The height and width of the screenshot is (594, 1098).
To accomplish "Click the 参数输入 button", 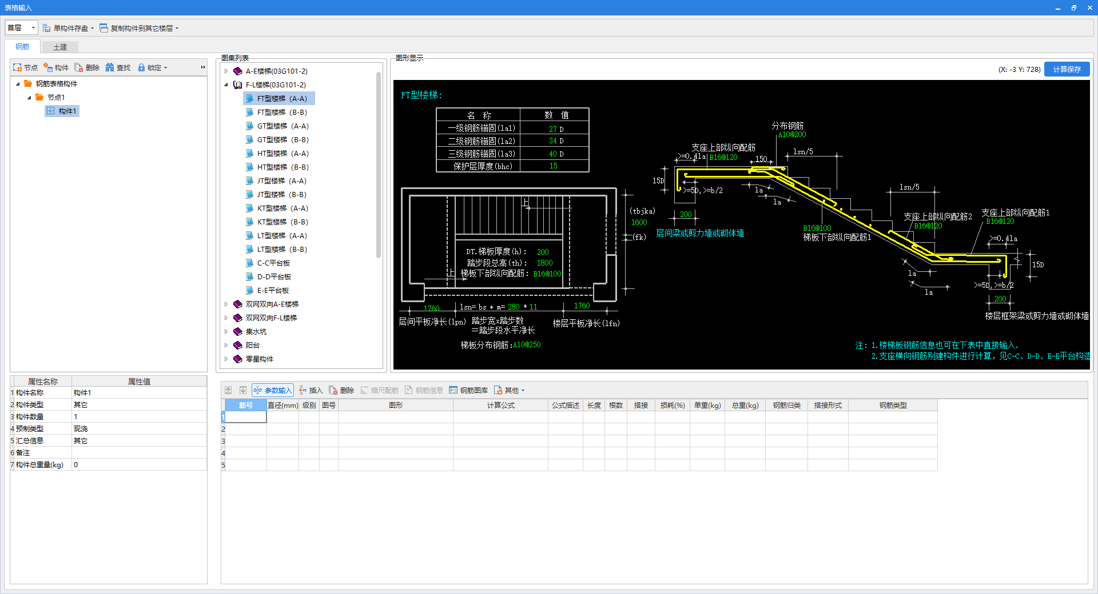I will pyautogui.click(x=272, y=391).
